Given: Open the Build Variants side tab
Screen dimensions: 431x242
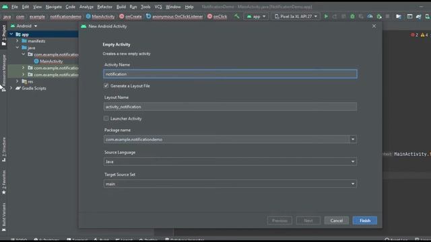Looking at the screenshot, I should [x=3, y=217].
